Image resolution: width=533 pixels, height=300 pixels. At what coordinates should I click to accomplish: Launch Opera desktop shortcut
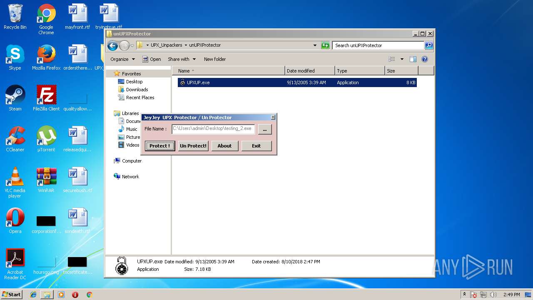click(15, 221)
